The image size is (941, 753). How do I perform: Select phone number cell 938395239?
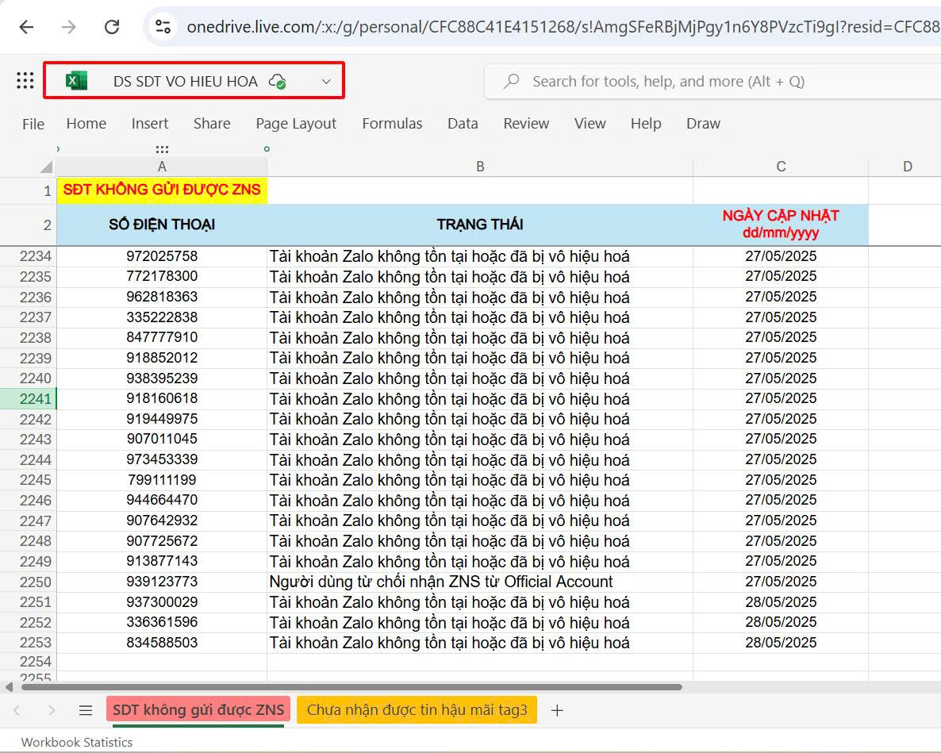coord(162,378)
